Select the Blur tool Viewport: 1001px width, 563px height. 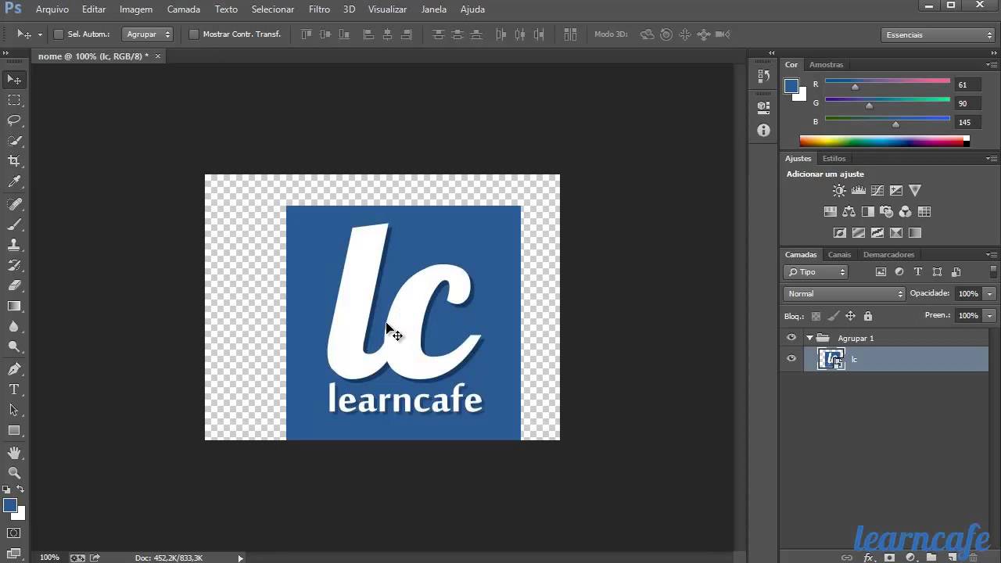tap(14, 326)
